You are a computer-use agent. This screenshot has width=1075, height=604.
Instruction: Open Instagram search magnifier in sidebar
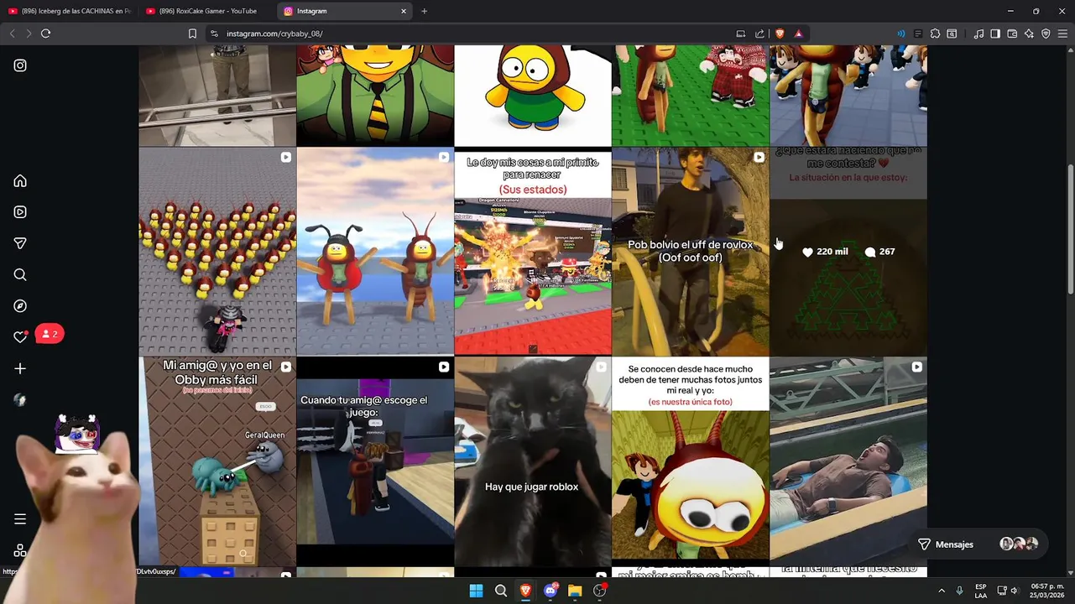click(x=20, y=274)
